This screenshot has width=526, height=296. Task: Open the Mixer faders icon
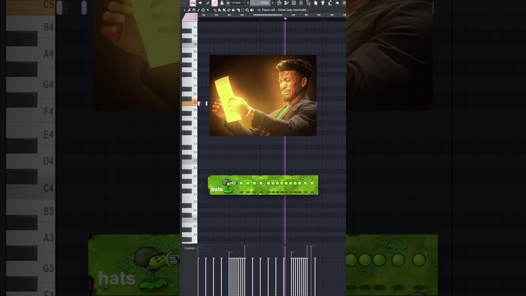301,3
